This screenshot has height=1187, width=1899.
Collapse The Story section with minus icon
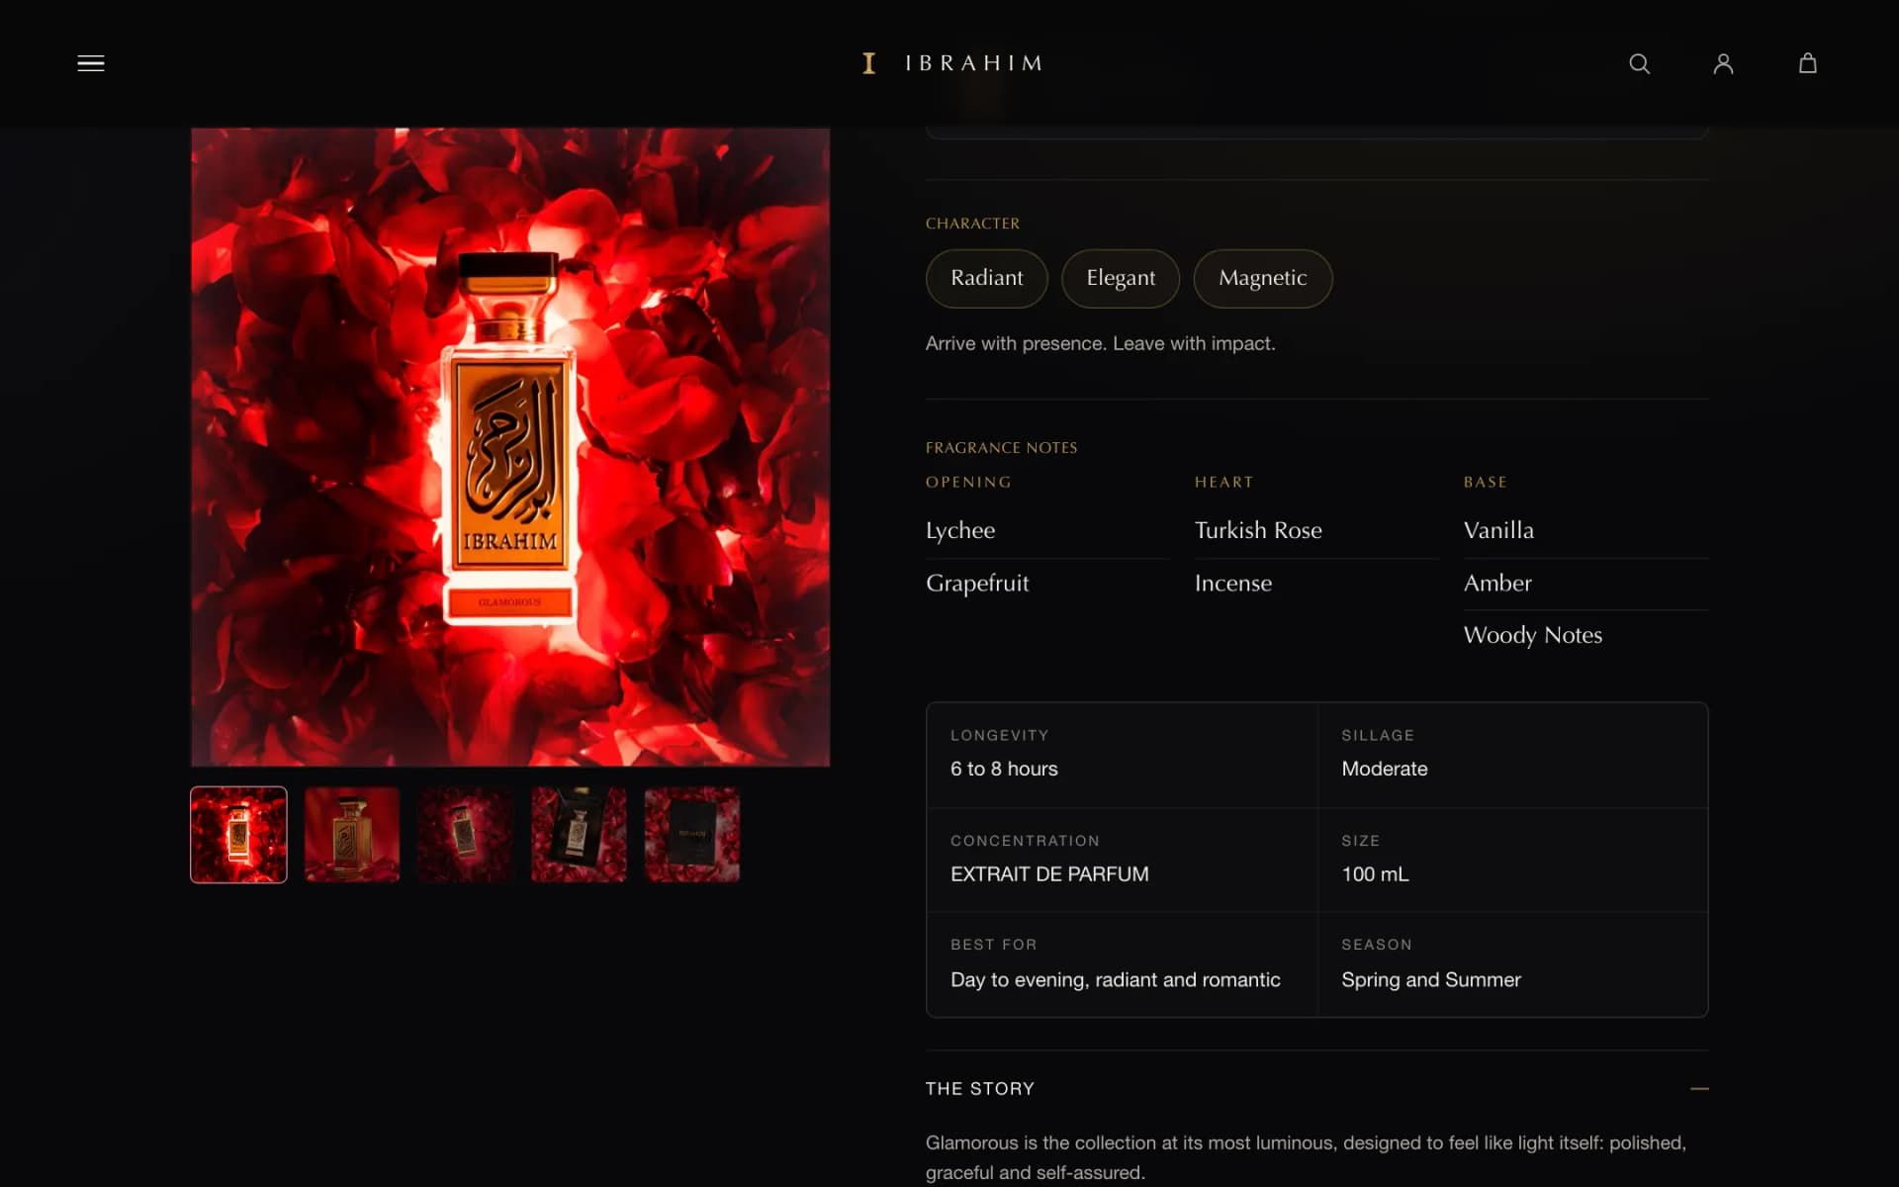(1699, 1088)
